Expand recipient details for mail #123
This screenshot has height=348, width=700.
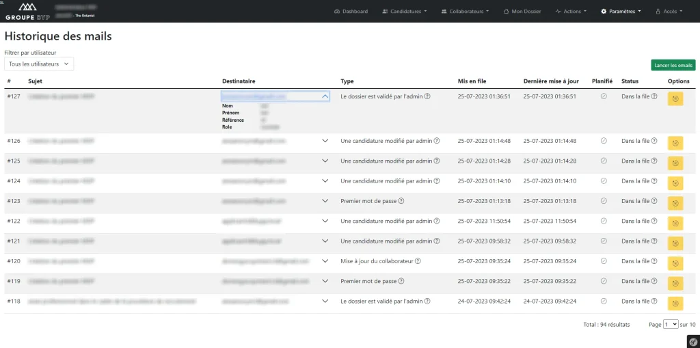tap(325, 201)
